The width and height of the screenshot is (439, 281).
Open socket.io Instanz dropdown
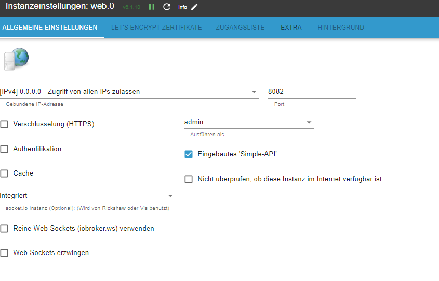(x=88, y=196)
